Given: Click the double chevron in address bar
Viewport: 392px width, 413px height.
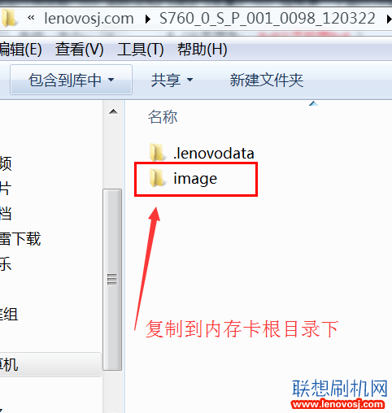Looking at the screenshot, I should click(x=31, y=18).
